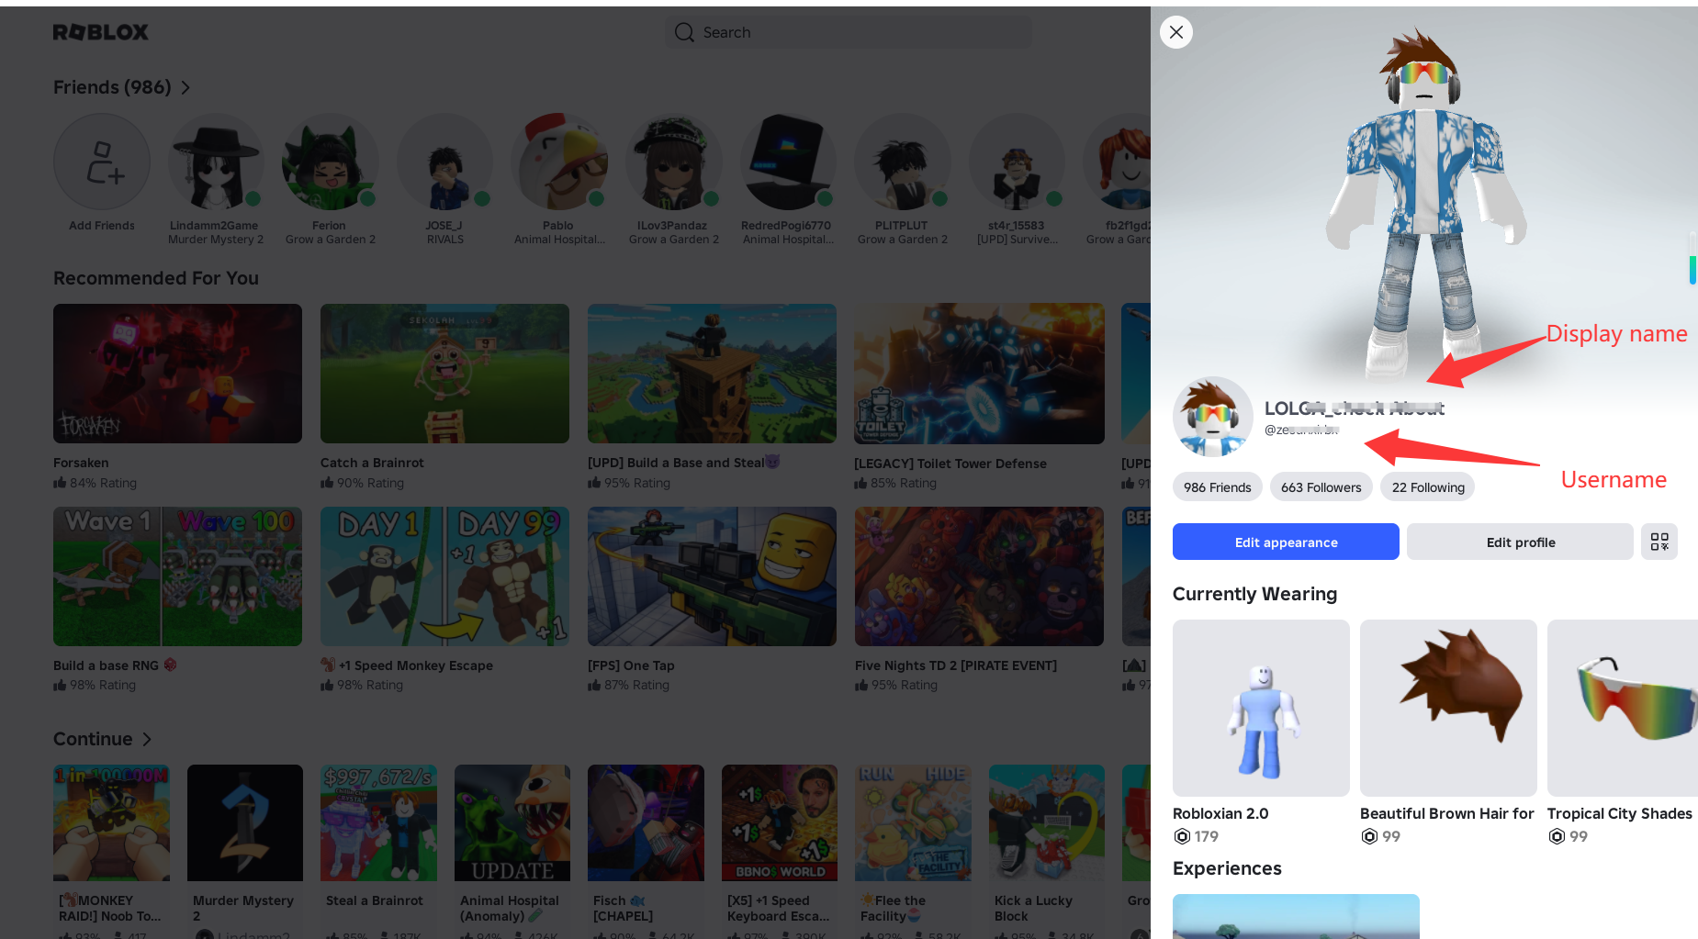1698x939 pixels.
Task: Open +1 Speed Keyboard Escape thumbnail
Action: tap(780, 822)
